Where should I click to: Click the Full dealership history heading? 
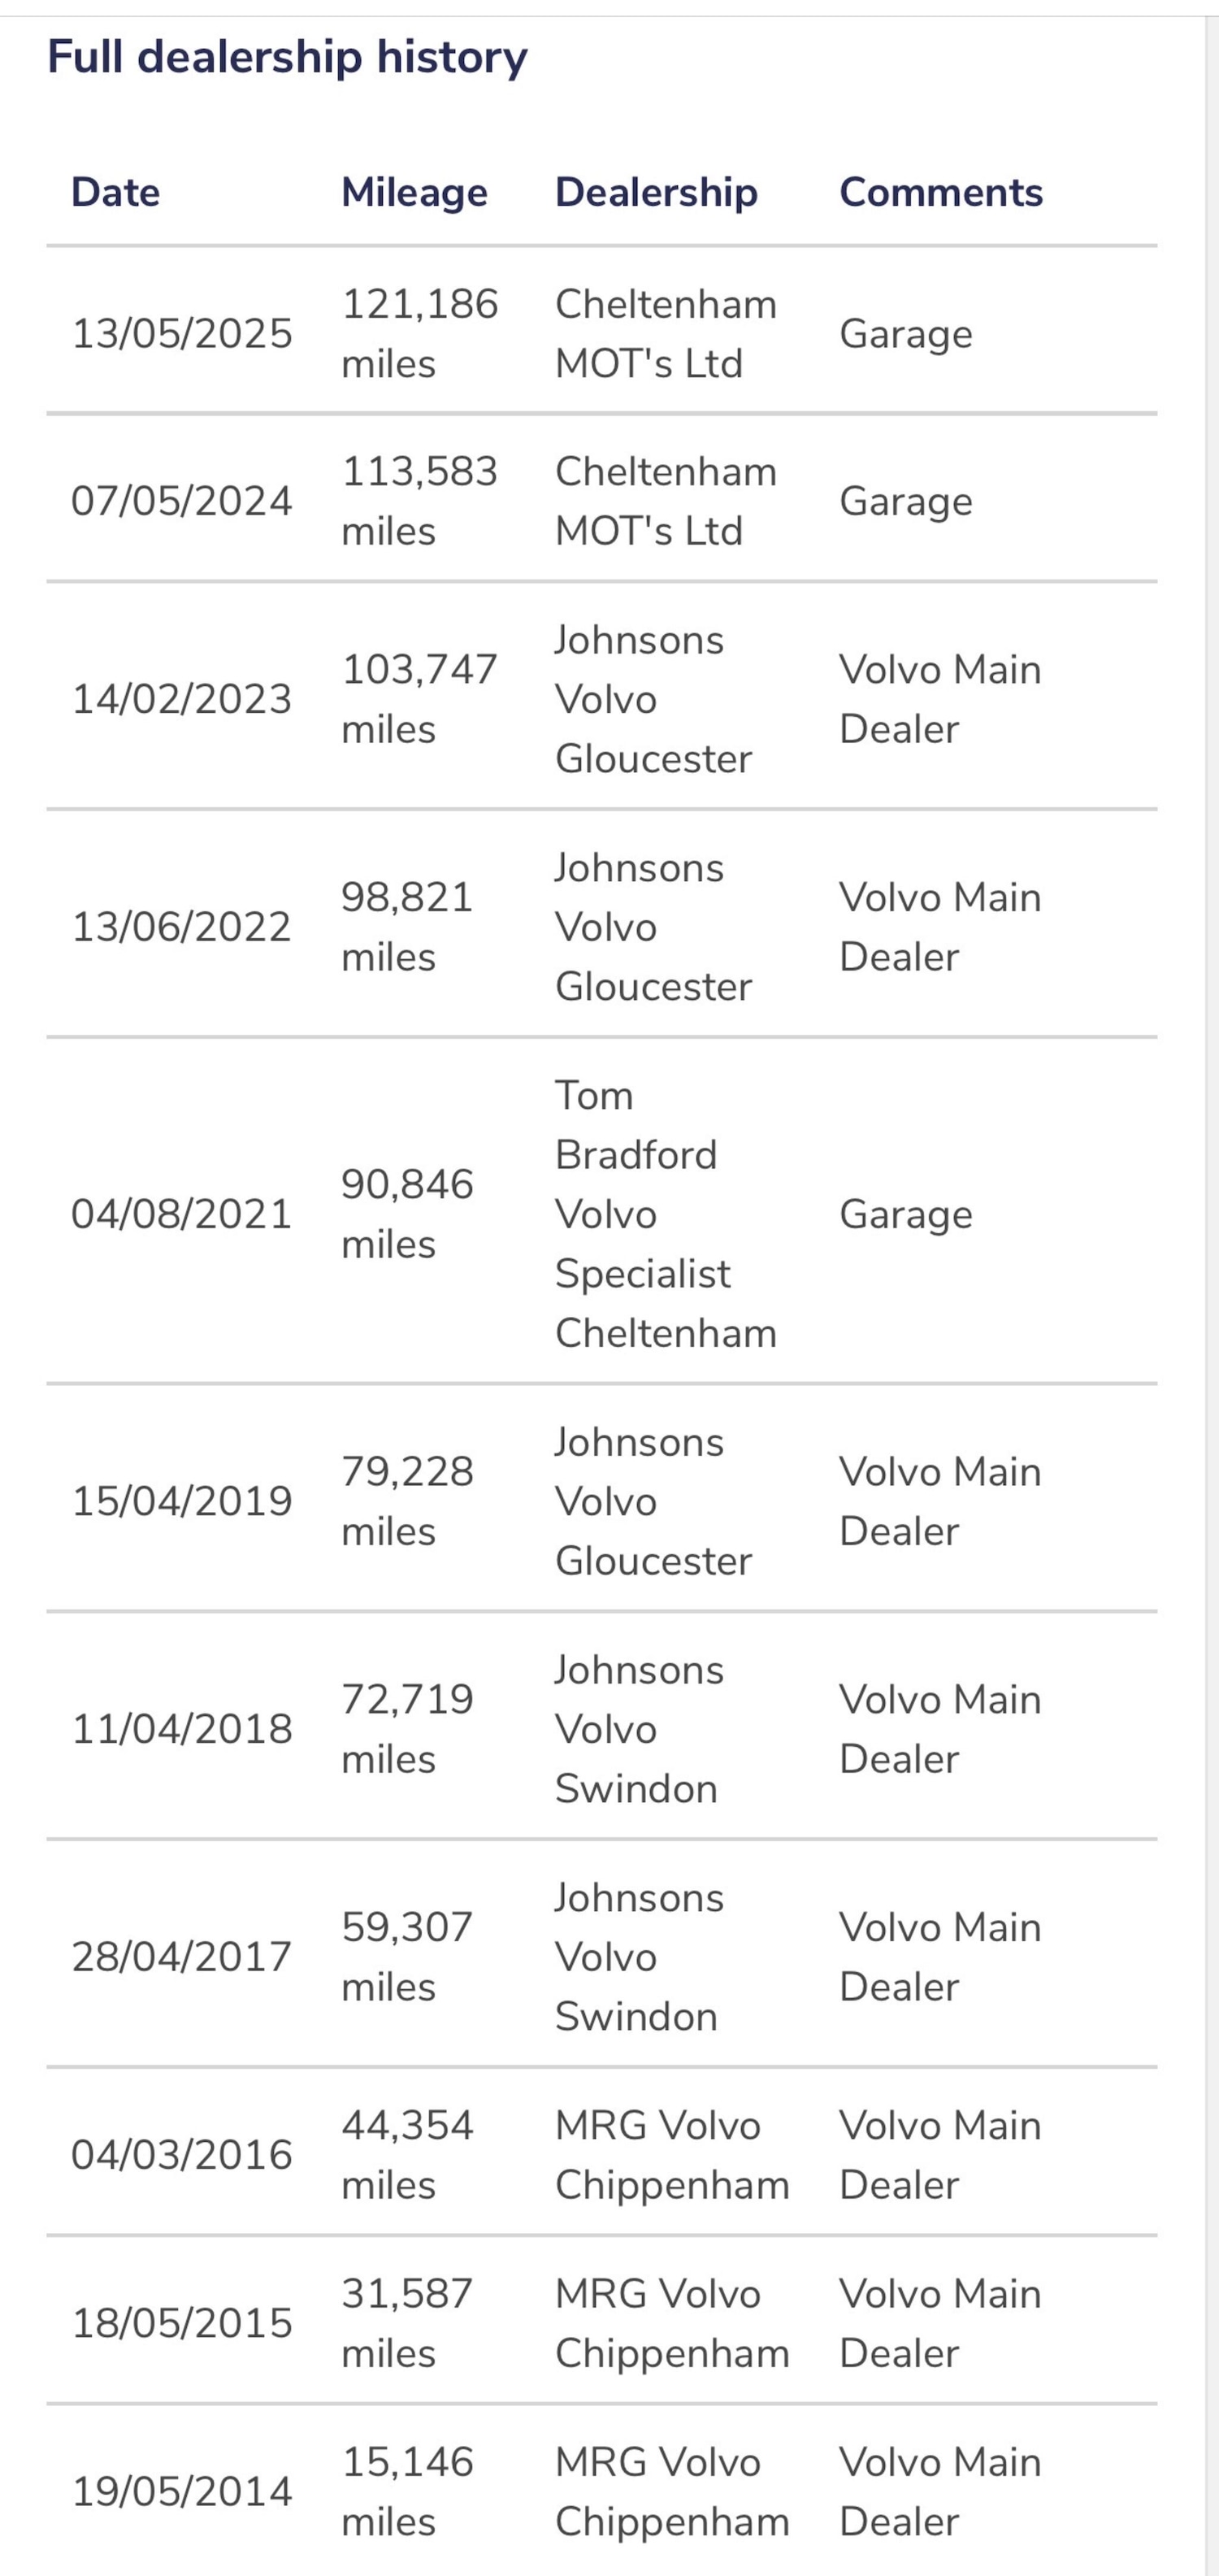point(287,57)
